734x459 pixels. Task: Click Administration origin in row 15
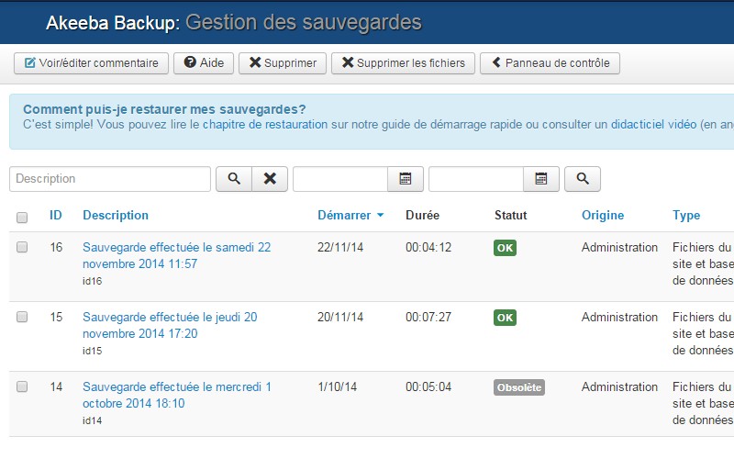(x=619, y=317)
